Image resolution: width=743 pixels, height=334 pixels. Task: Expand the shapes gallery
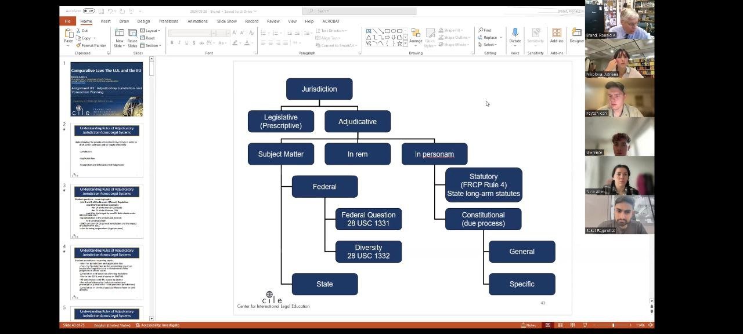tap(406, 45)
